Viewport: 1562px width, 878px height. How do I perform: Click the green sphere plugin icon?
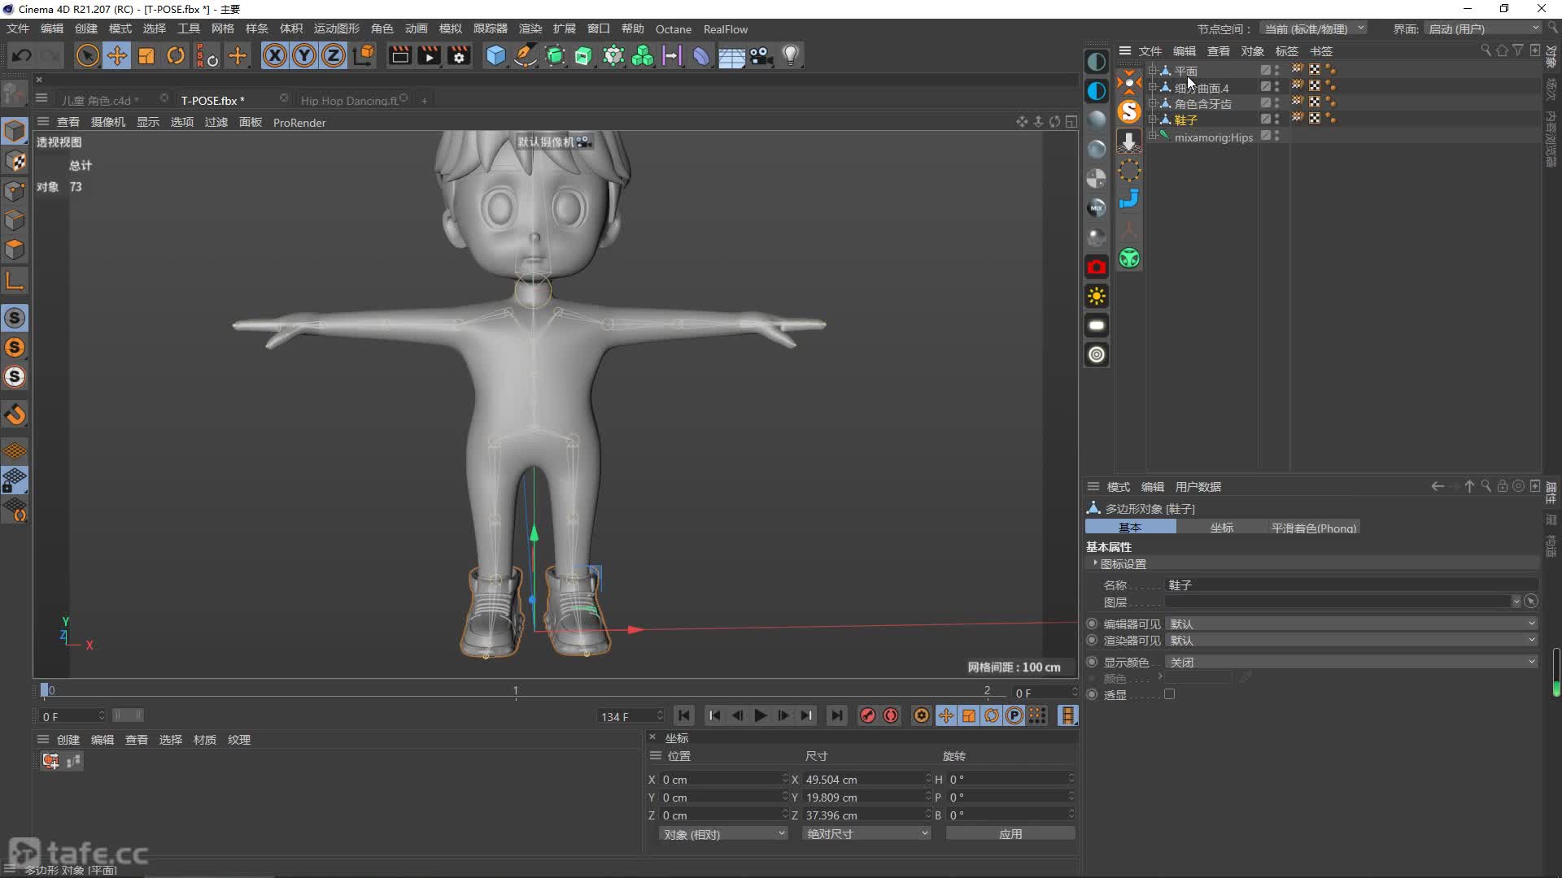click(x=1129, y=259)
